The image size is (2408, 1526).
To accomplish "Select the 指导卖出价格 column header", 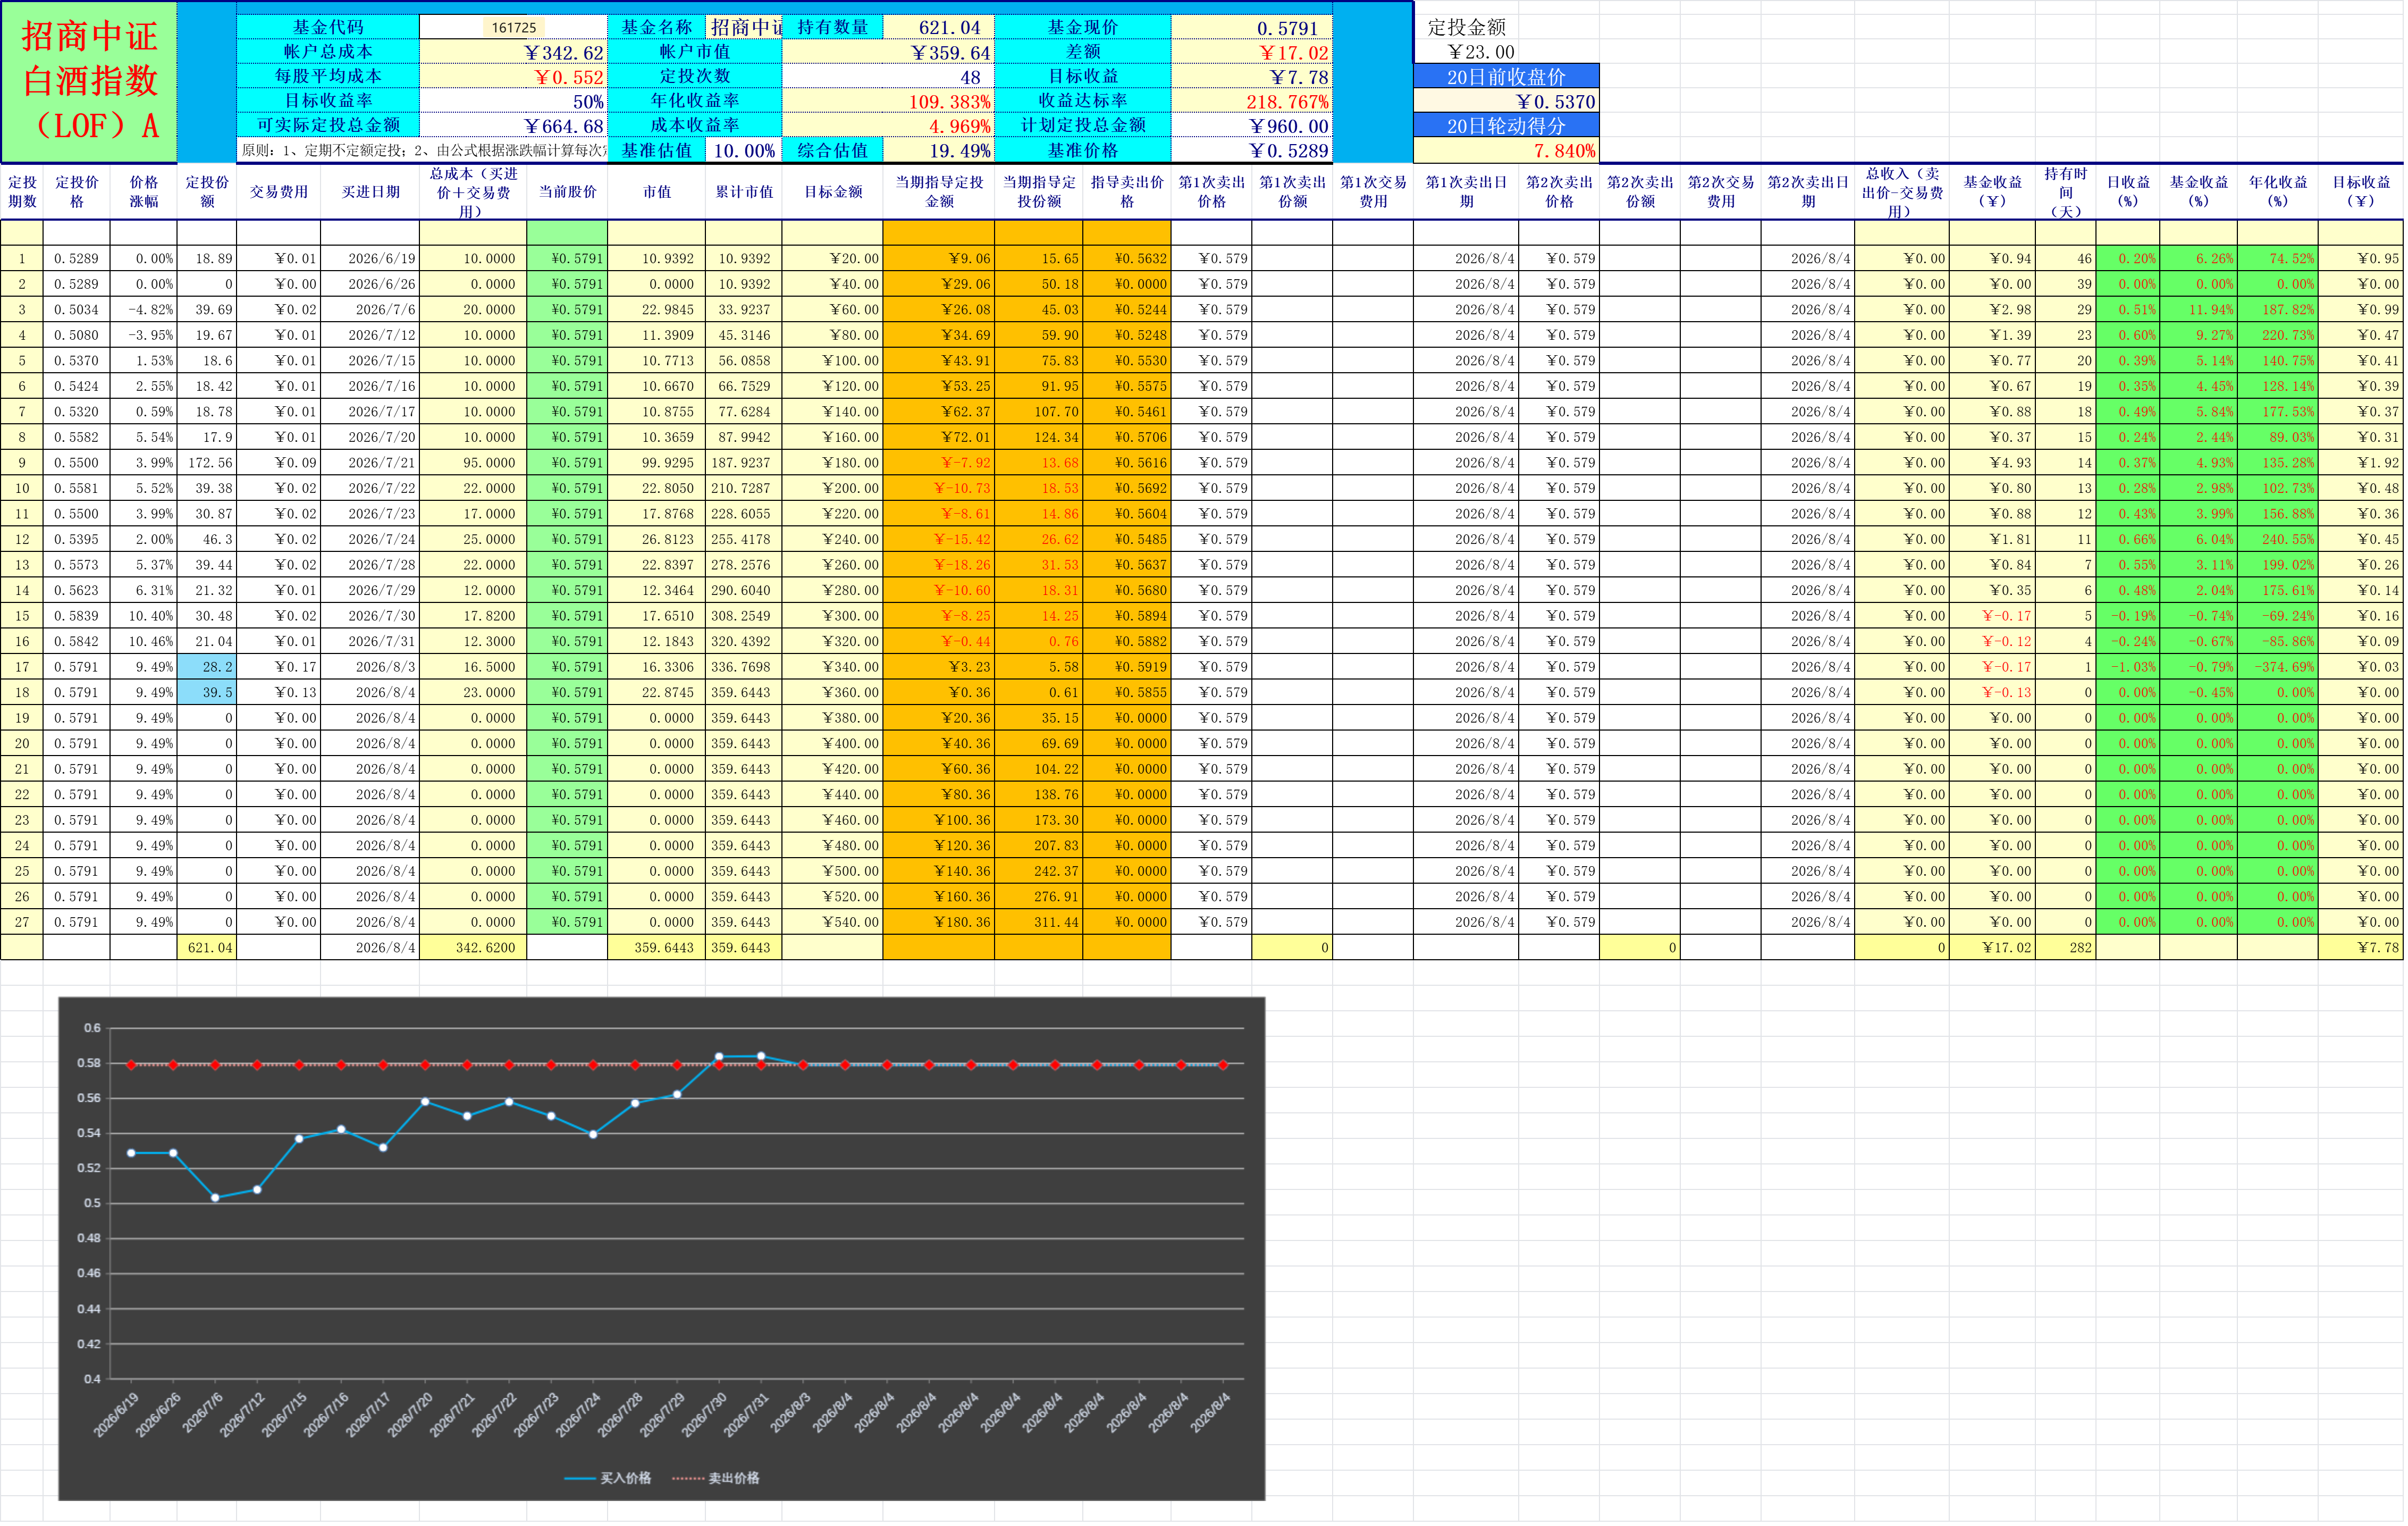I will click(1127, 191).
